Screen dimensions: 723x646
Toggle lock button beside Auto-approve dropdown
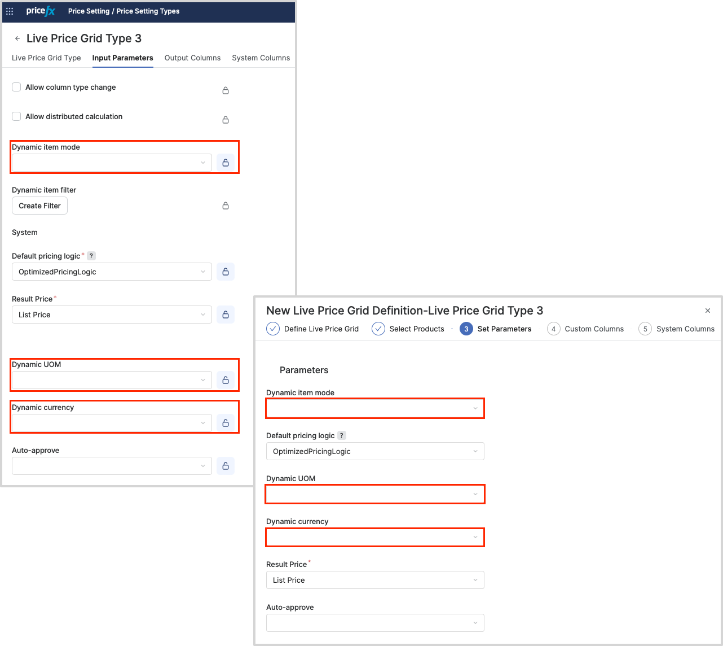[x=226, y=466]
